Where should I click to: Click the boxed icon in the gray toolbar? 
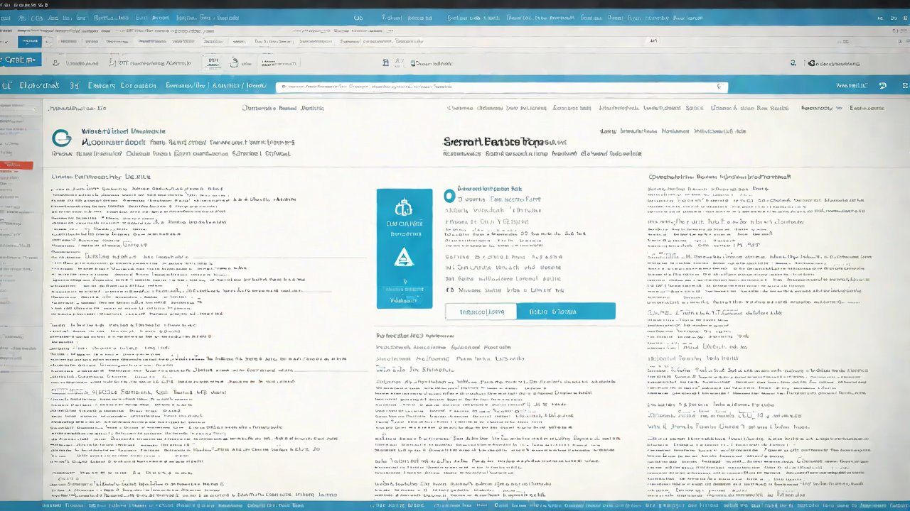[x=213, y=63]
